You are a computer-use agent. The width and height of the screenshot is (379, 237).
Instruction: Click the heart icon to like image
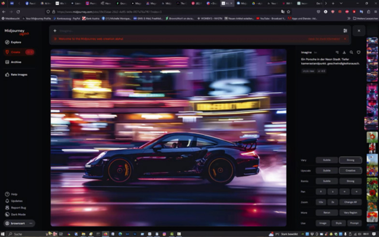358,52
